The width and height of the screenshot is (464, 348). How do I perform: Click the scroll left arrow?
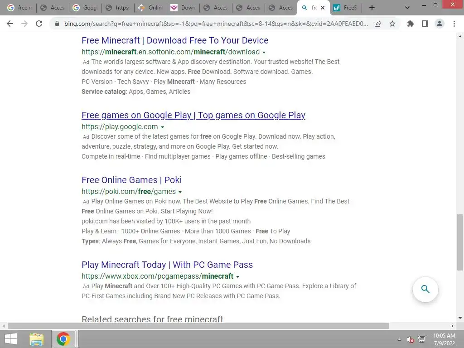pos(4,326)
